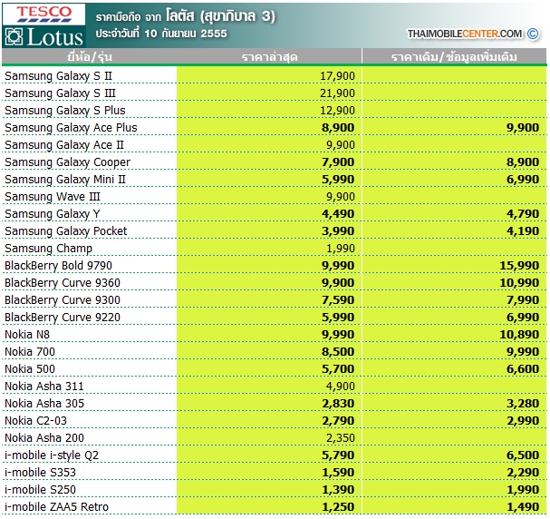This screenshot has height=519, width=550.
Task: Select latest price 7,590 for Curve 9300
Action: [x=338, y=299]
